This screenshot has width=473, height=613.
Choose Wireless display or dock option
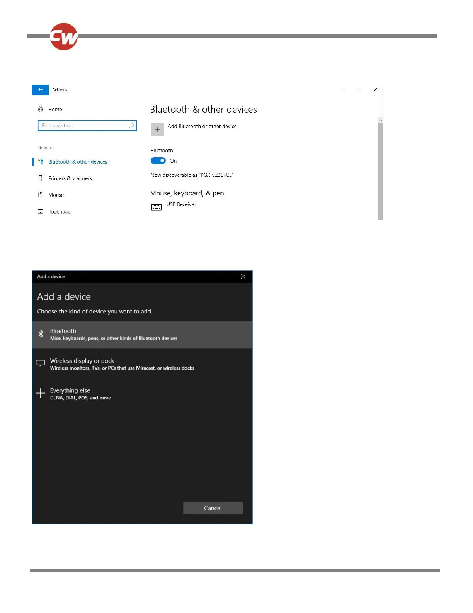tap(142, 364)
